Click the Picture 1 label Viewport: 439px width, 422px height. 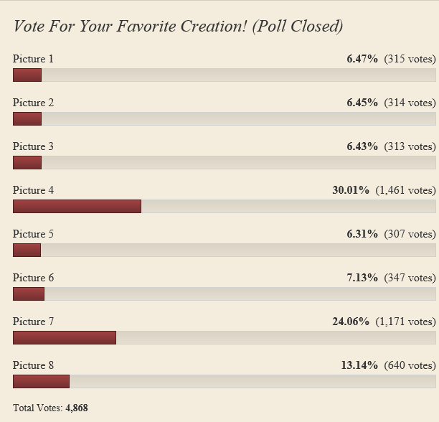(33, 59)
